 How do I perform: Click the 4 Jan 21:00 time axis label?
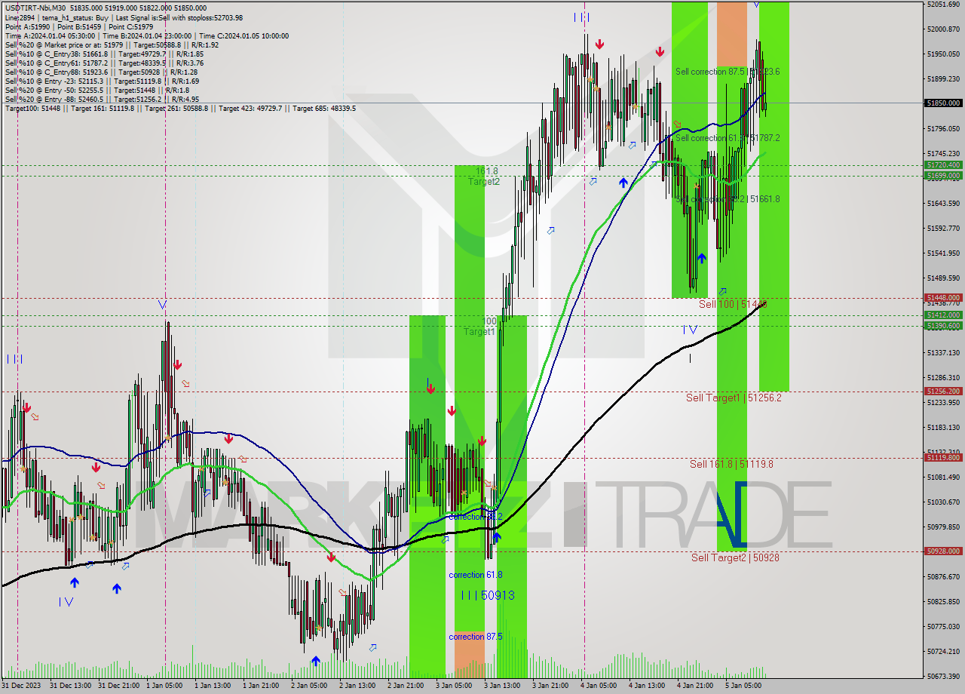coord(695,686)
